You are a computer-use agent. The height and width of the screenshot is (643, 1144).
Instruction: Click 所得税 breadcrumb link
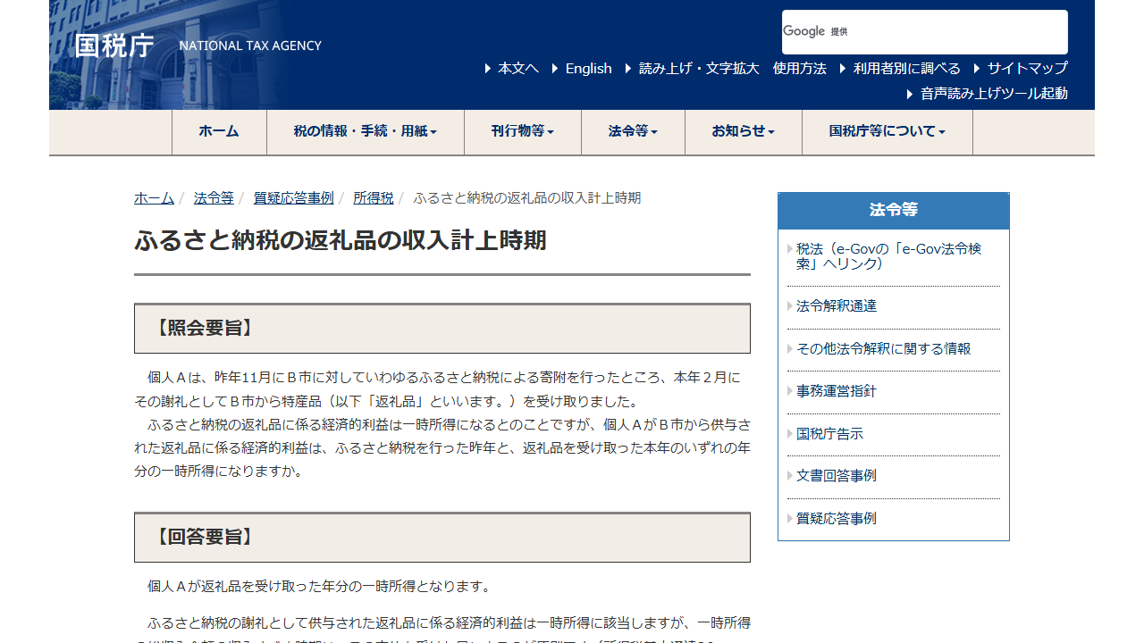[373, 197]
